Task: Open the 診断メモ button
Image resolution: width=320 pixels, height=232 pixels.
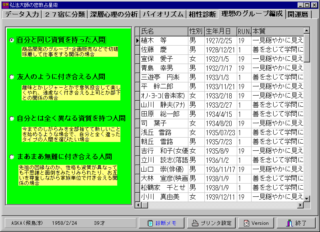Action: click(x=162, y=223)
